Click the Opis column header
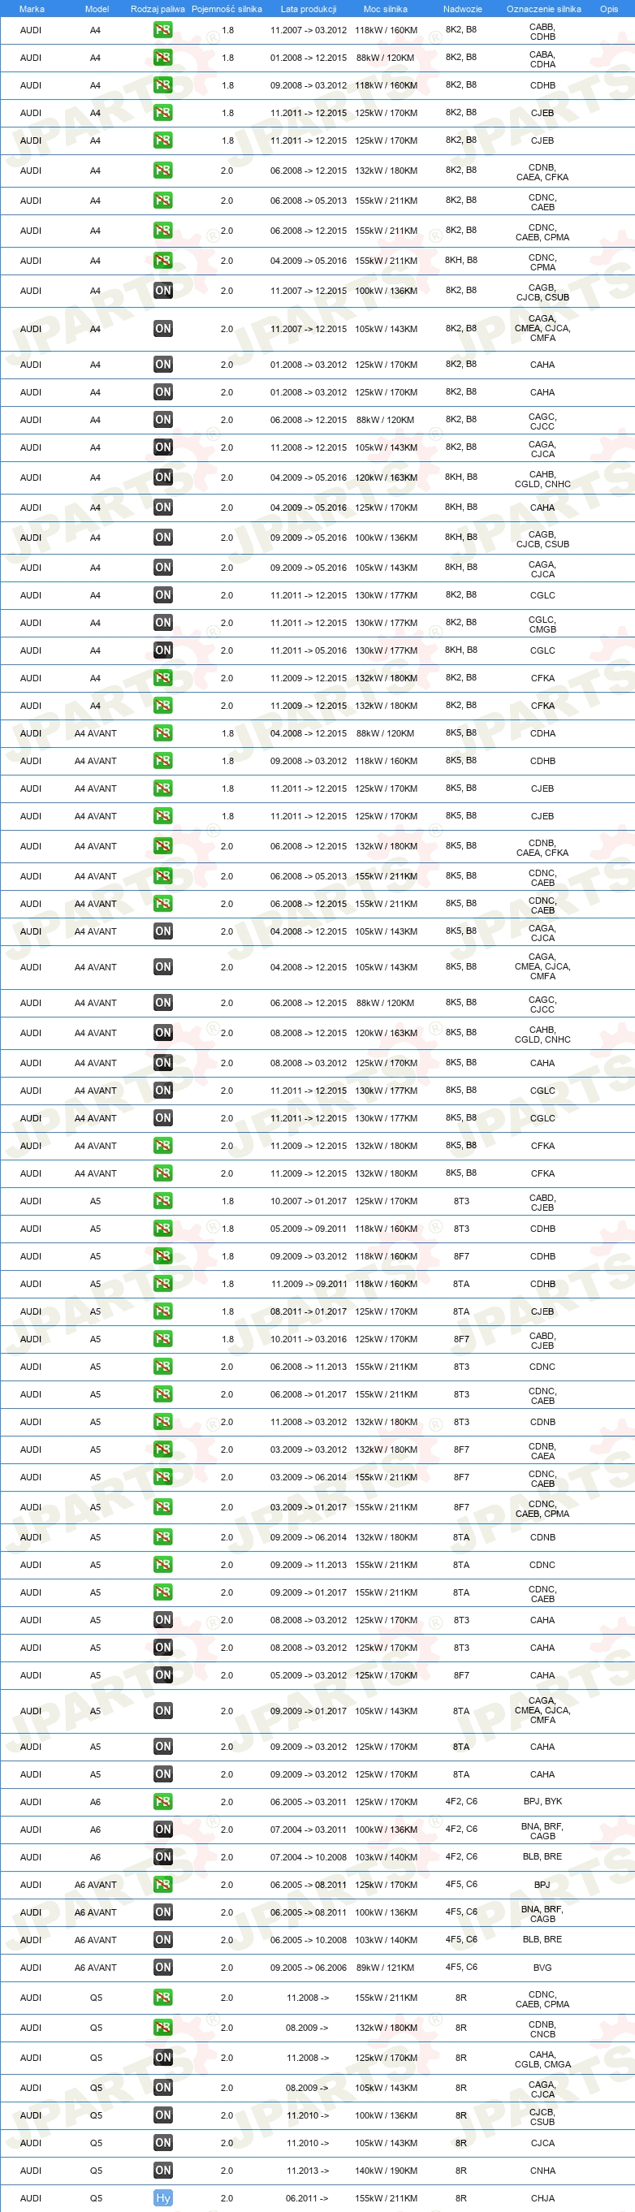Image resolution: width=635 pixels, height=2212 pixels. coord(608,9)
